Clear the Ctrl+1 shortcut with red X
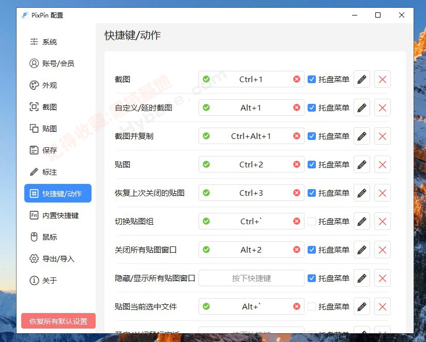 tap(296, 79)
